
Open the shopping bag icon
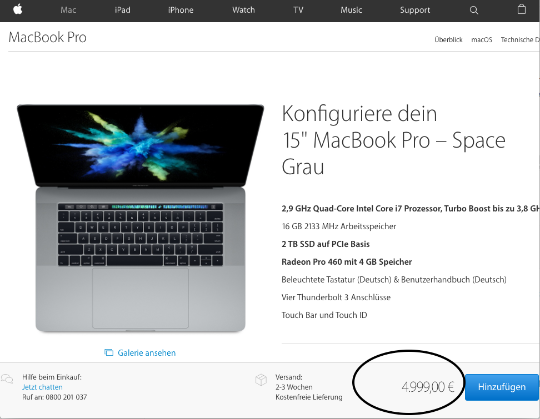point(522,9)
